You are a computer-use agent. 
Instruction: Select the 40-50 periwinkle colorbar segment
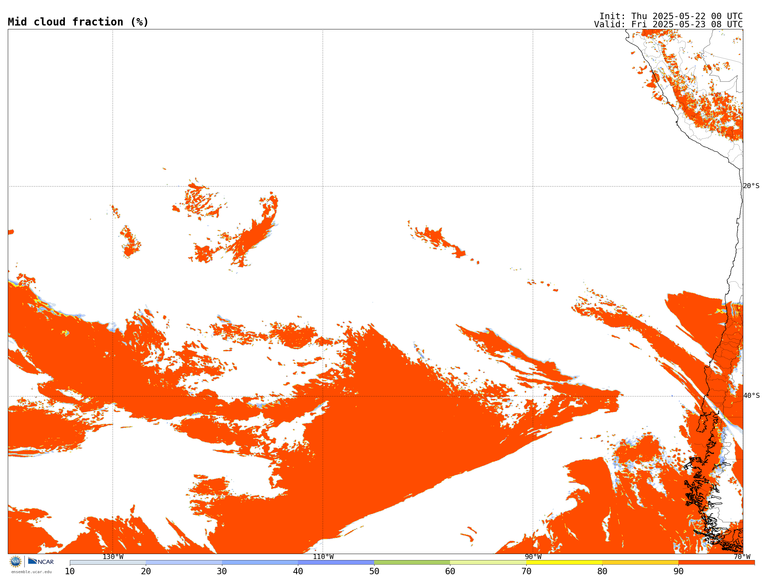336,563
